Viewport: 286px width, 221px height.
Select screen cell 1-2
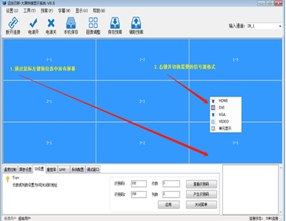142,60
